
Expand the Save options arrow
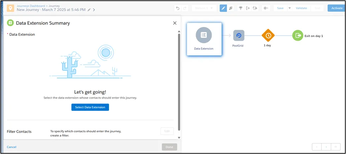point(290,8)
